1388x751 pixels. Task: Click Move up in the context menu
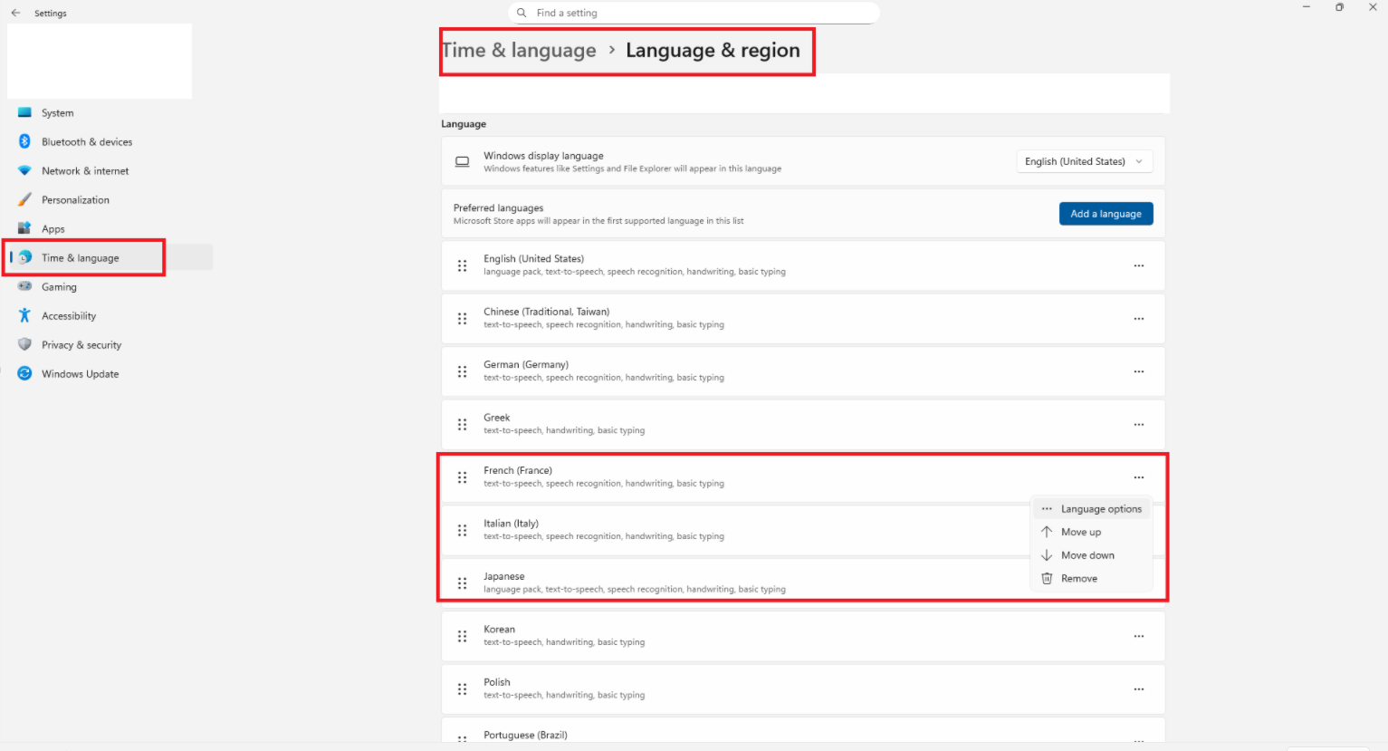pyautogui.click(x=1079, y=532)
